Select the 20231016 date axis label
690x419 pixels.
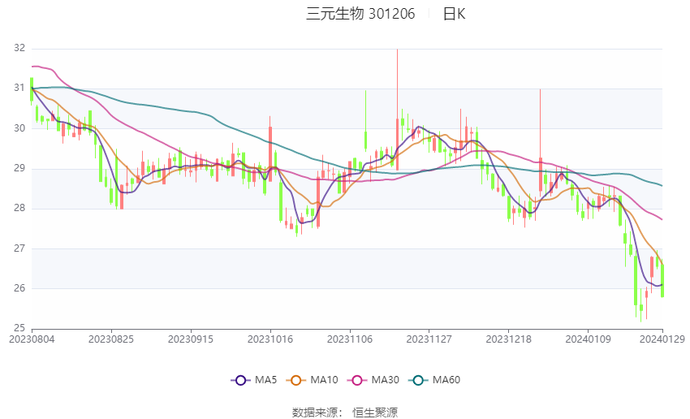pyautogui.click(x=270, y=339)
